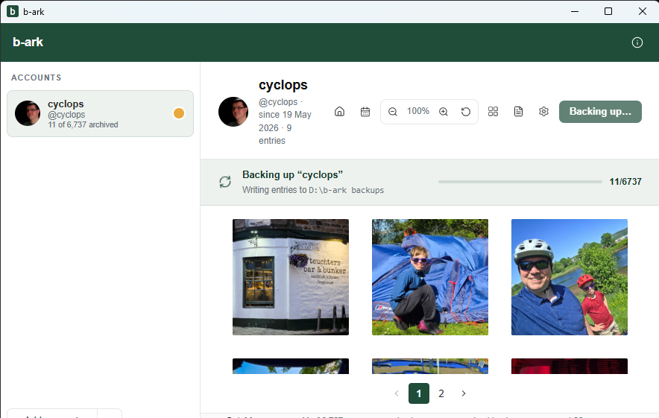Reset zoom with the circular arrow
This screenshot has height=418, width=659.
point(466,112)
